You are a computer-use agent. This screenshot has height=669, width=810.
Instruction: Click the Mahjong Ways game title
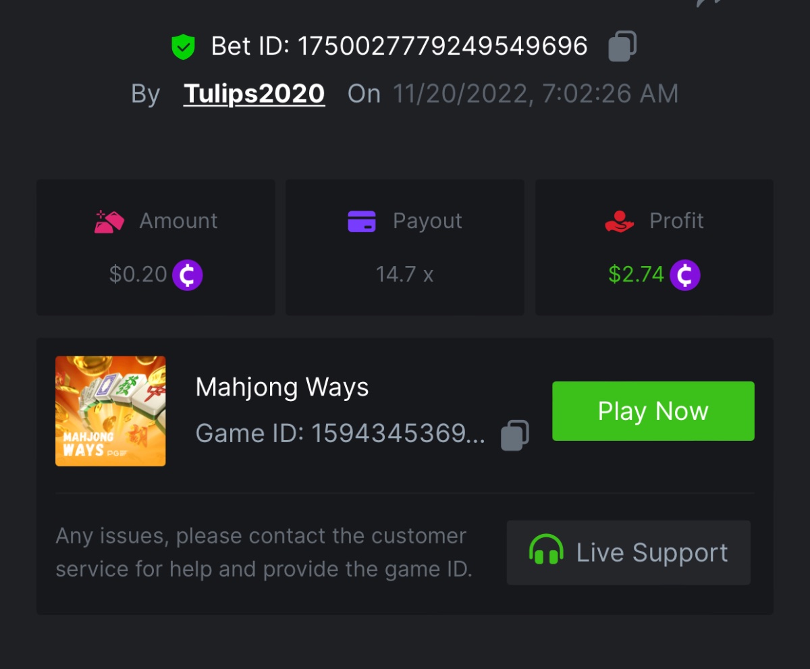[281, 387]
